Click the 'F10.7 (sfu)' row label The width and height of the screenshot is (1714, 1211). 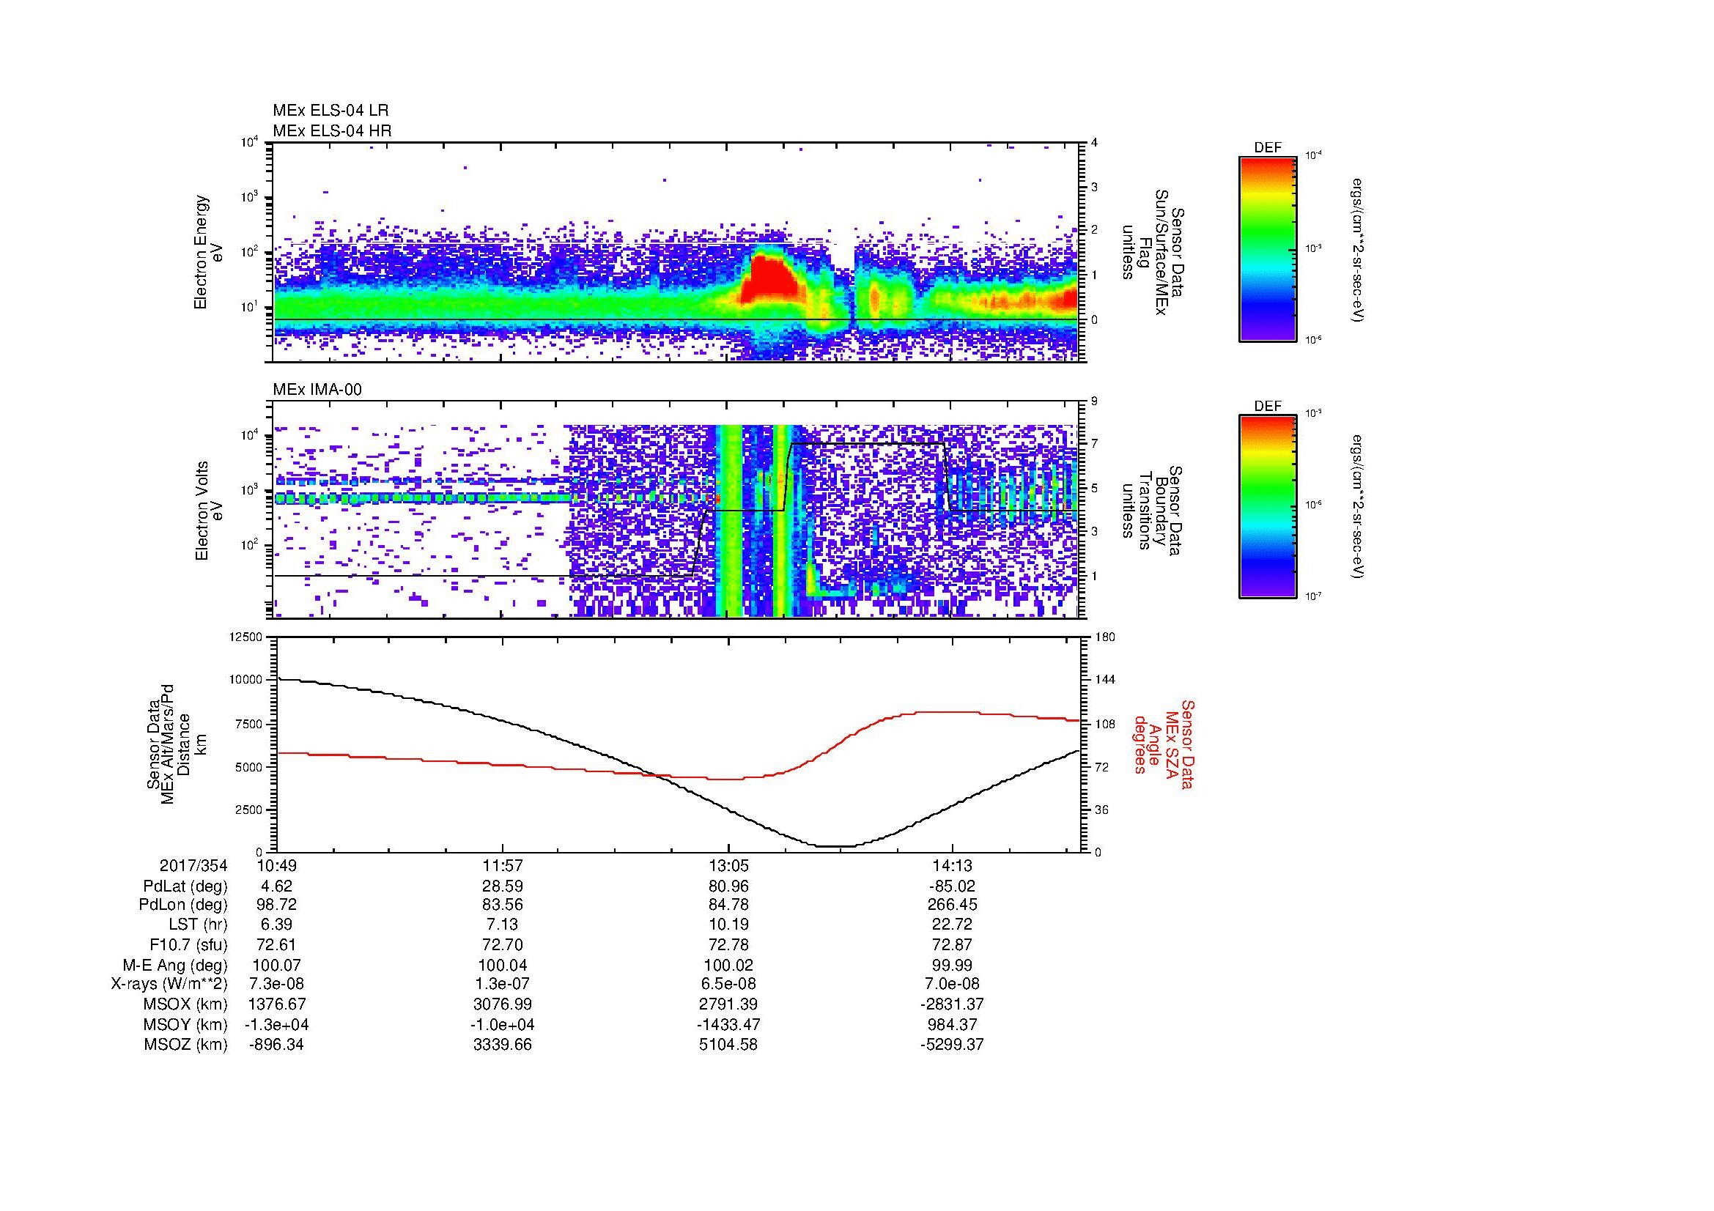pos(189,945)
